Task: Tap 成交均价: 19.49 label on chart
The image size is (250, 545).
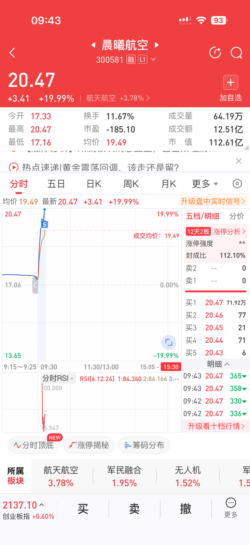Action: click(156, 236)
